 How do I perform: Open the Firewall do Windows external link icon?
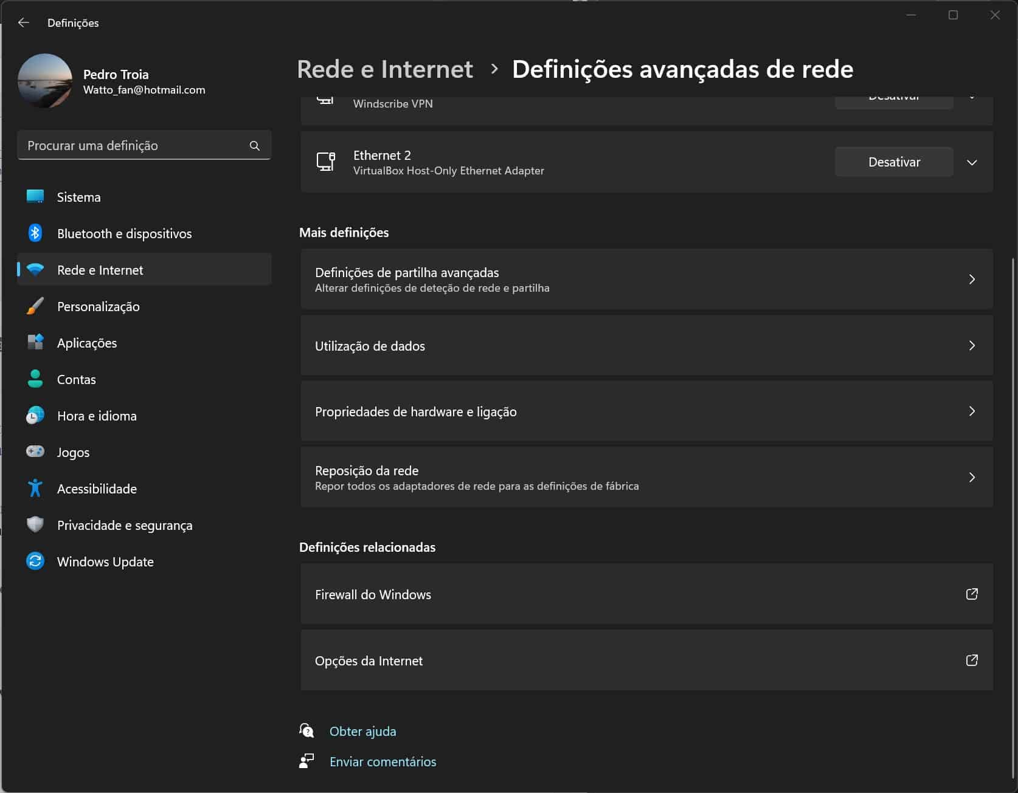(x=972, y=594)
